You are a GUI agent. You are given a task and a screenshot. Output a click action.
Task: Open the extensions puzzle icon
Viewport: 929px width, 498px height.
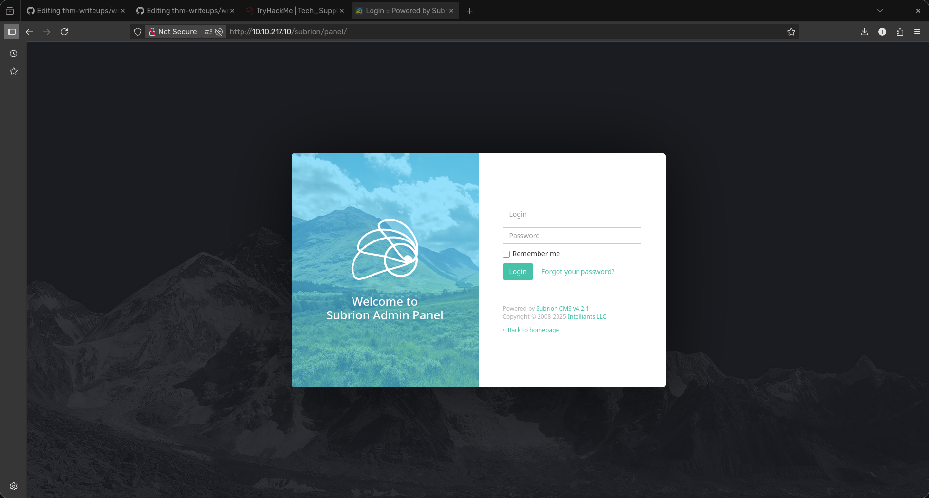(900, 32)
